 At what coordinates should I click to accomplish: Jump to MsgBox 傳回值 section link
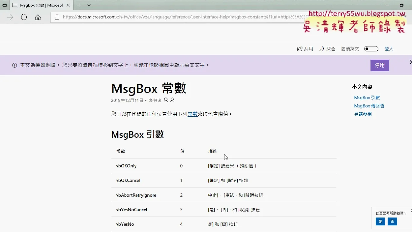pos(369,106)
